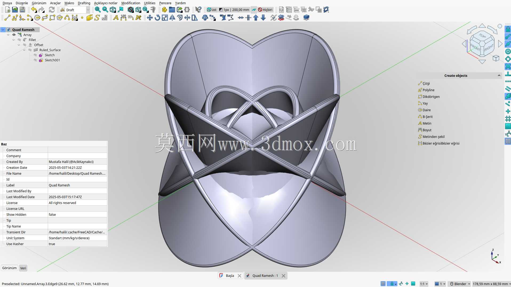This screenshot has width=511, height=287.
Task: Select the Draft Rectangle tool icon
Action: (52, 18)
